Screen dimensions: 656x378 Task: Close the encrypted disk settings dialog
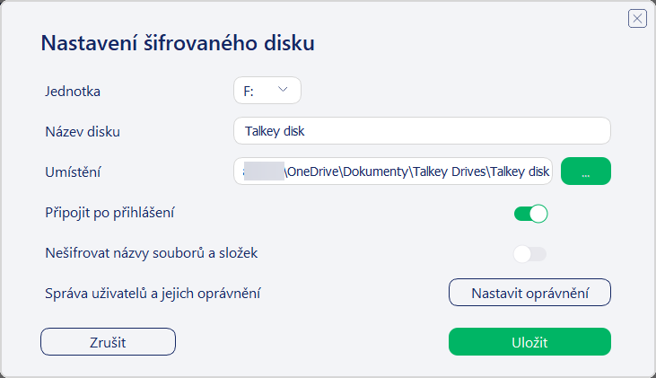pyautogui.click(x=637, y=19)
